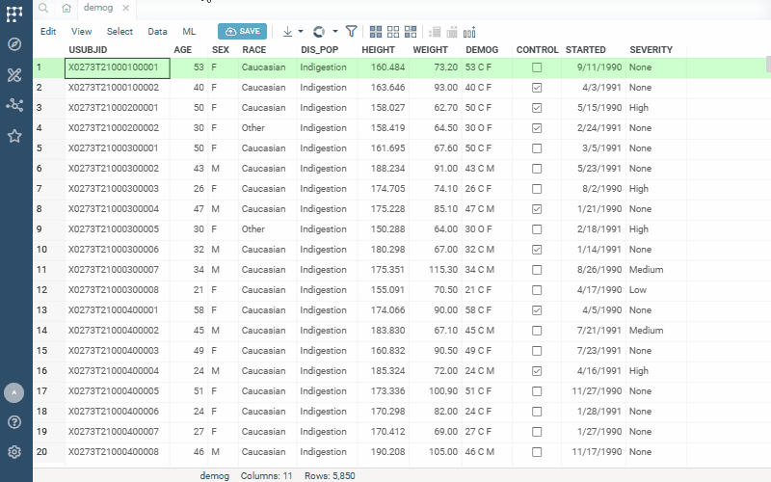This screenshot has width=771, height=482.
Task: Click height value 190.208
Action: (387, 452)
